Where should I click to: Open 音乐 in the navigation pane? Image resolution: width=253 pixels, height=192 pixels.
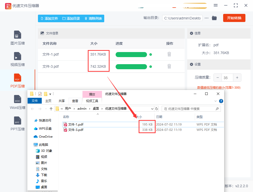click(42, 181)
